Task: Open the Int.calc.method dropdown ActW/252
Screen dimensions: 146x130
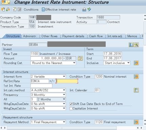Action: click(x=48, y=90)
